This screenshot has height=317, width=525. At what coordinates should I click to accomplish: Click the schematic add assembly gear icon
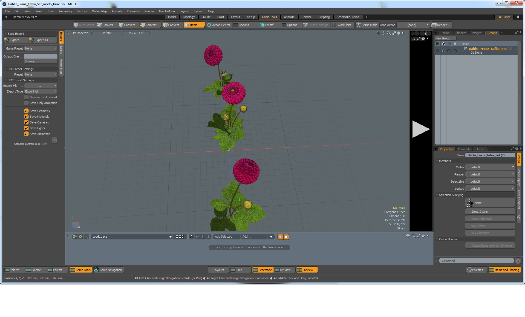click(81, 237)
